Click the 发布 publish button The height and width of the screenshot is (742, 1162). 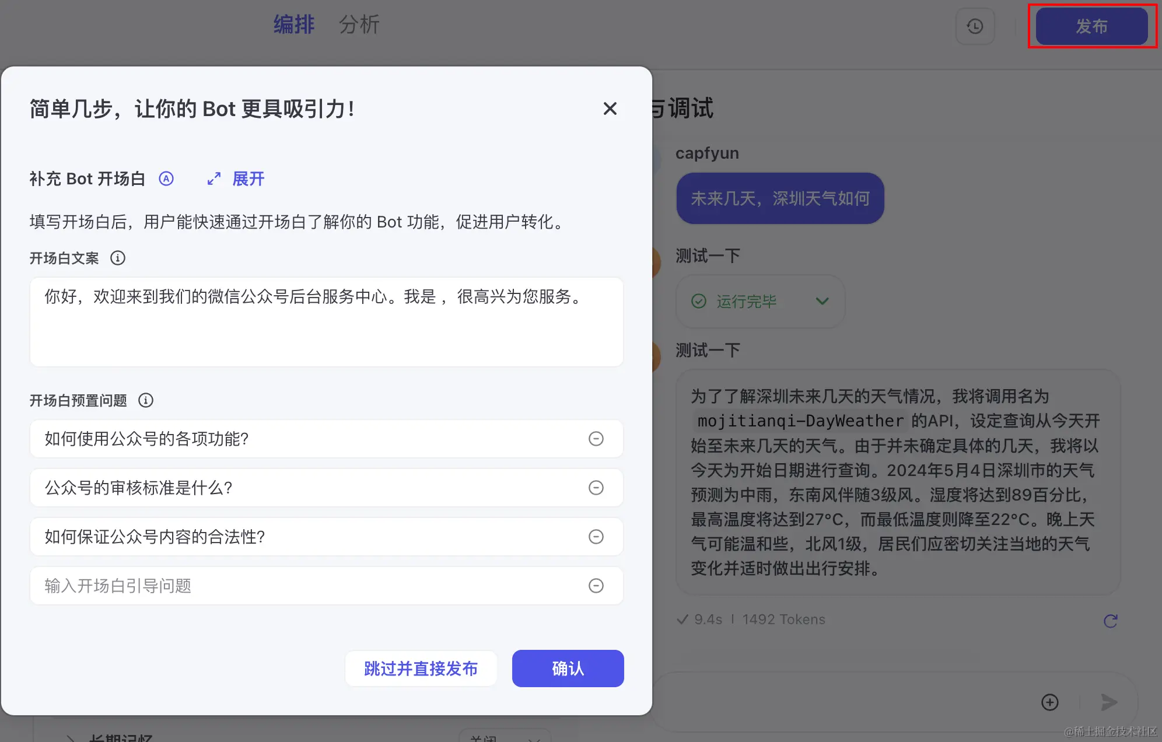click(1091, 26)
